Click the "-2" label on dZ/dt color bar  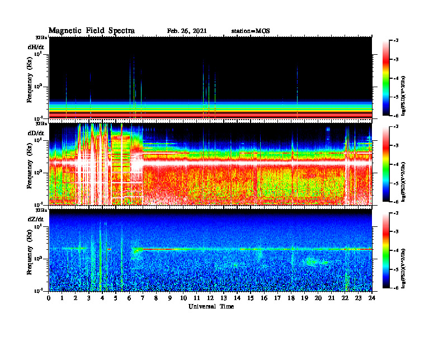click(x=396, y=213)
